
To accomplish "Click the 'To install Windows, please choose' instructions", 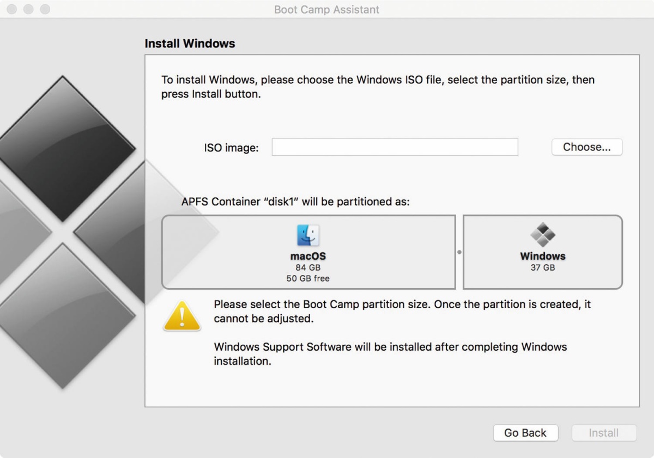I will [378, 87].
